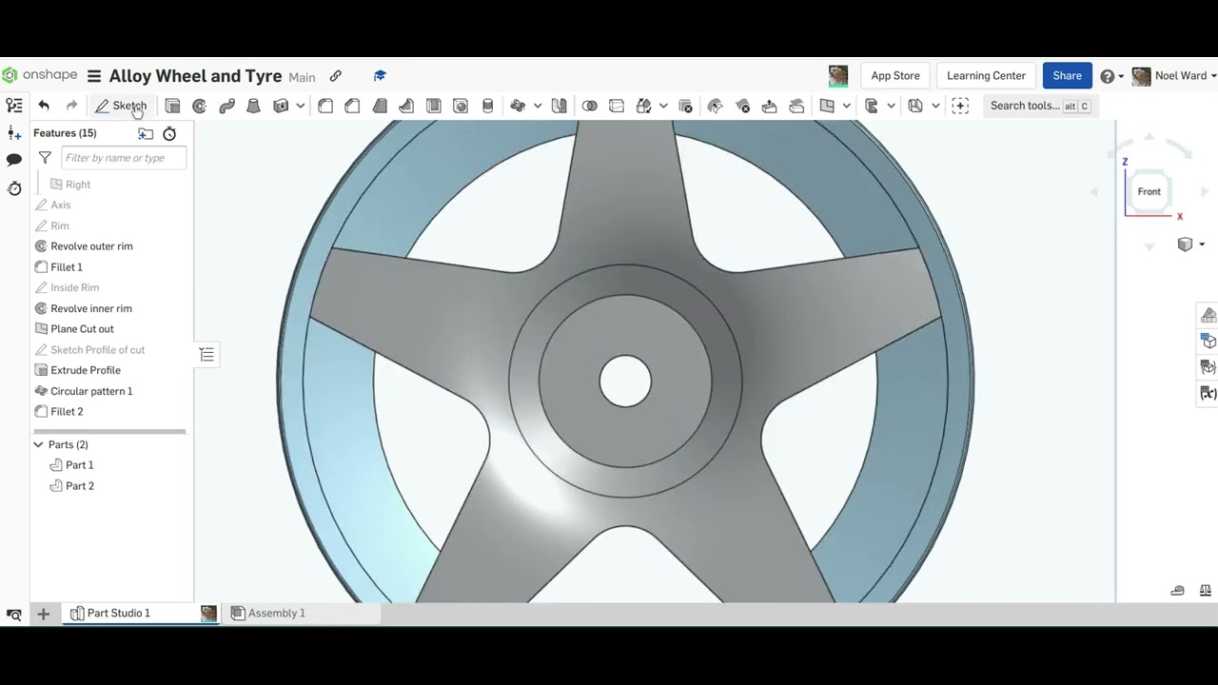The width and height of the screenshot is (1218, 685).
Task: Open the Help menu dropdown
Action: point(1111,76)
